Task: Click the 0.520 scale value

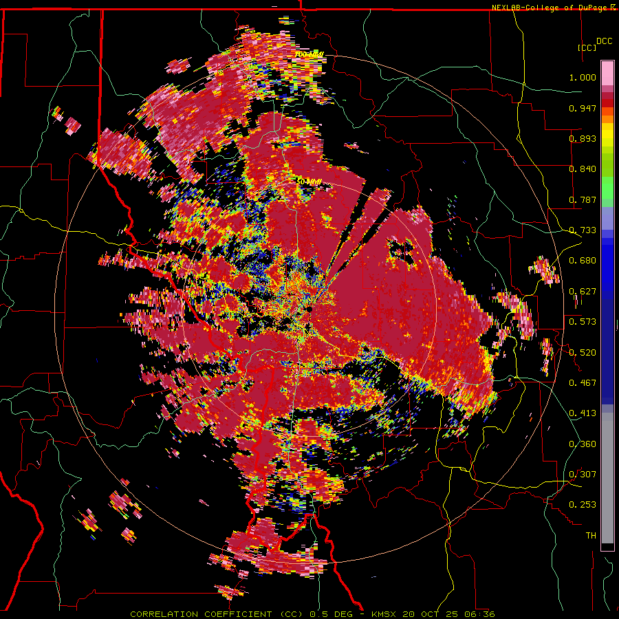Action: click(583, 353)
